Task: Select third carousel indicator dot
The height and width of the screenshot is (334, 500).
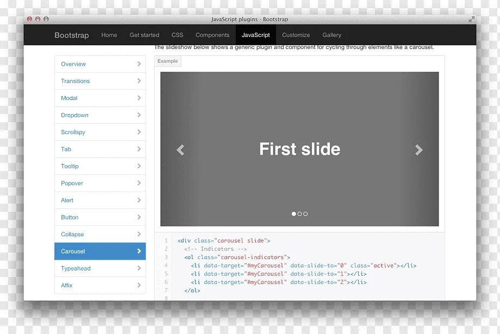Action: [305, 214]
